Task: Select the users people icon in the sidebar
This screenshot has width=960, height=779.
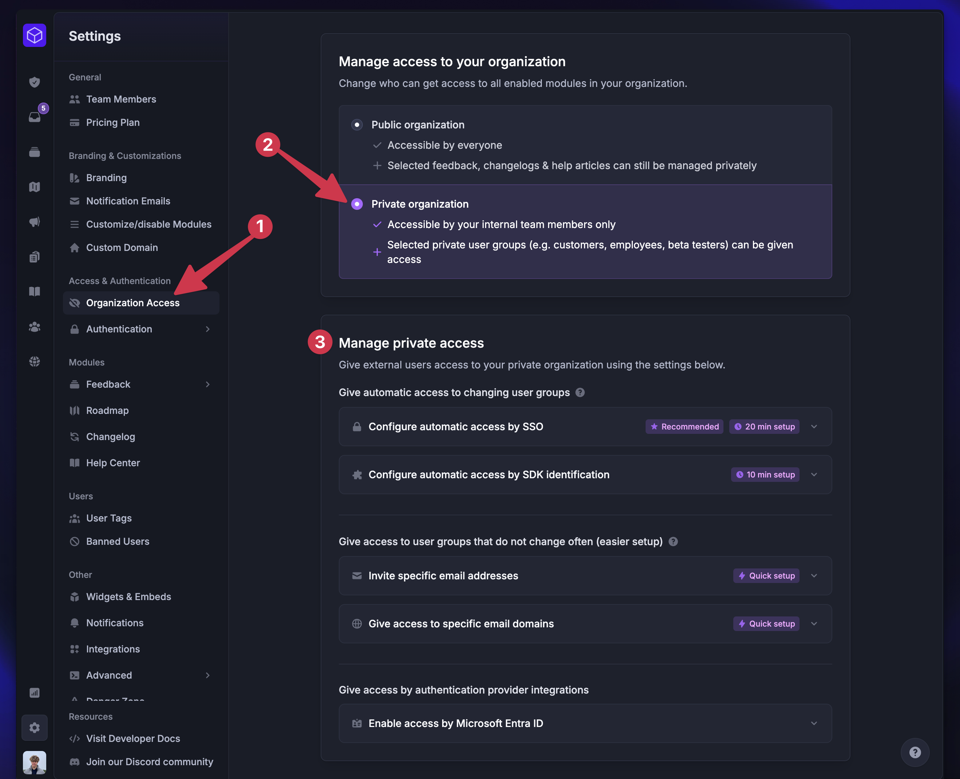Action: click(35, 327)
